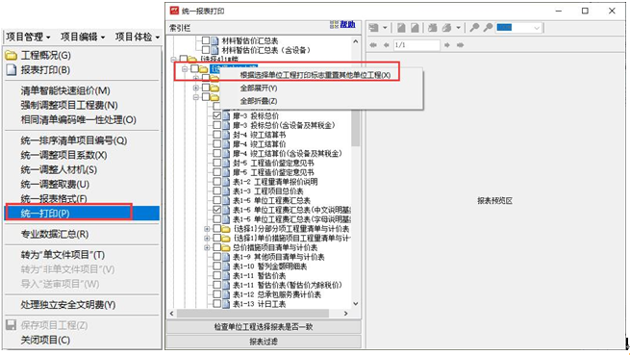Image resolution: width=630 pixels, height=355 pixels.
Task: Expand 总价措施项目清单与计价表 tree node
Action: coord(207,247)
